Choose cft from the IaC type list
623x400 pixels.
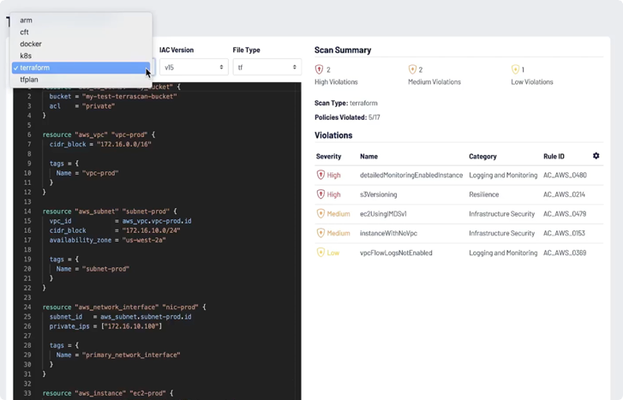(25, 32)
